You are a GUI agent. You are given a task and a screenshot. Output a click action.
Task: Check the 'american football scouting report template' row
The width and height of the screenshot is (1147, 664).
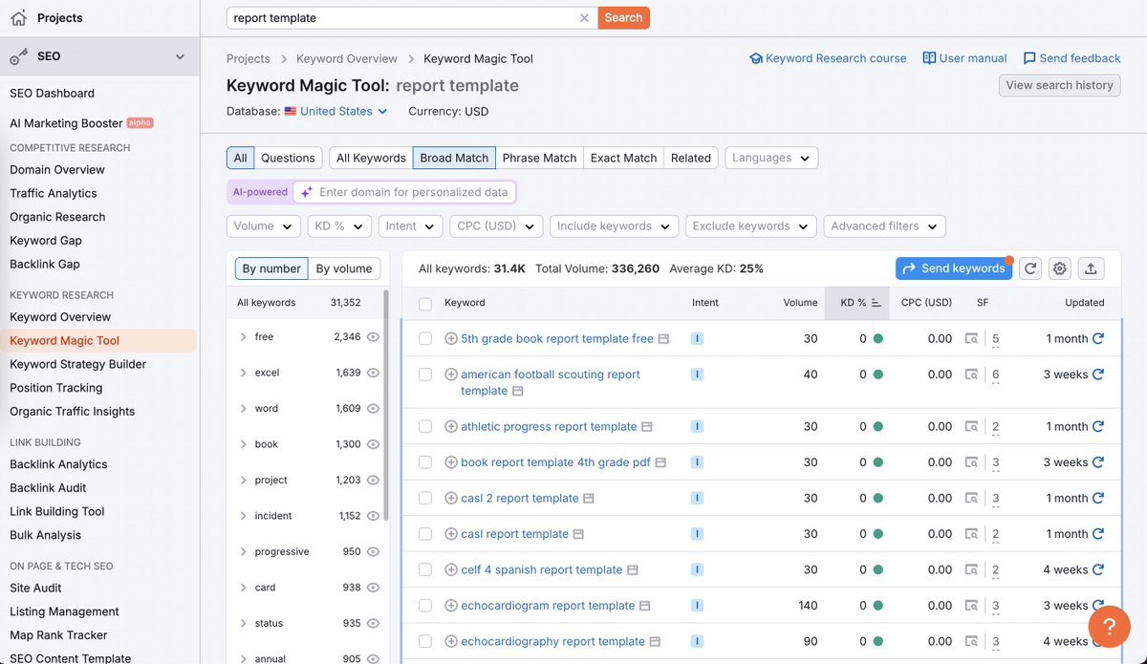point(425,375)
